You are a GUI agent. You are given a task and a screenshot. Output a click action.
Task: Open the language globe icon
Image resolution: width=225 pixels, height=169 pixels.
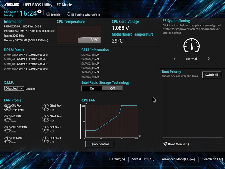click(x=48, y=15)
